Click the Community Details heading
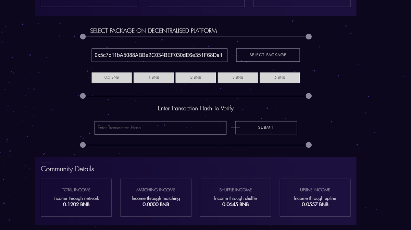Screen dimensions: 411x230 click(67, 169)
